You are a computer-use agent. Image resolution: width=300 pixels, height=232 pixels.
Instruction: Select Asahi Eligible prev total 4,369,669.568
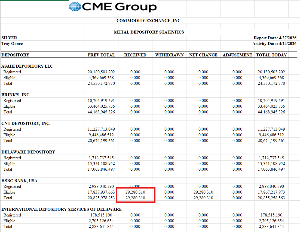pyautogui.click(x=101, y=78)
